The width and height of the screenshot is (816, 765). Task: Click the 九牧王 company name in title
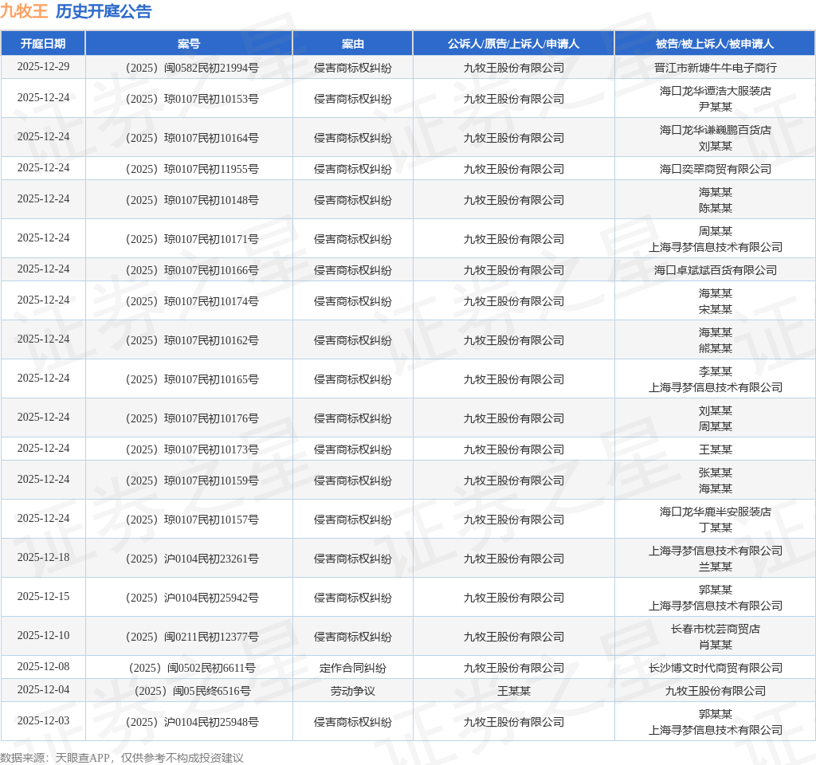point(24,11)
